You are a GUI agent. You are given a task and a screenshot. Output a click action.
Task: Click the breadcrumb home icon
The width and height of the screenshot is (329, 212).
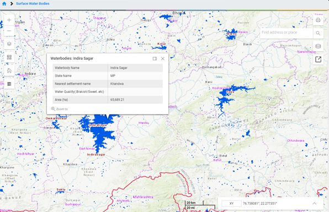click(4, 3)
